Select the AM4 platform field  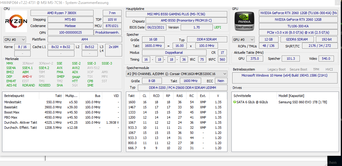85,39
